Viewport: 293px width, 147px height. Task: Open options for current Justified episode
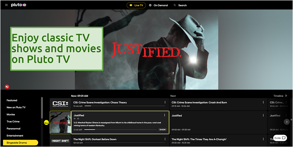164,115
